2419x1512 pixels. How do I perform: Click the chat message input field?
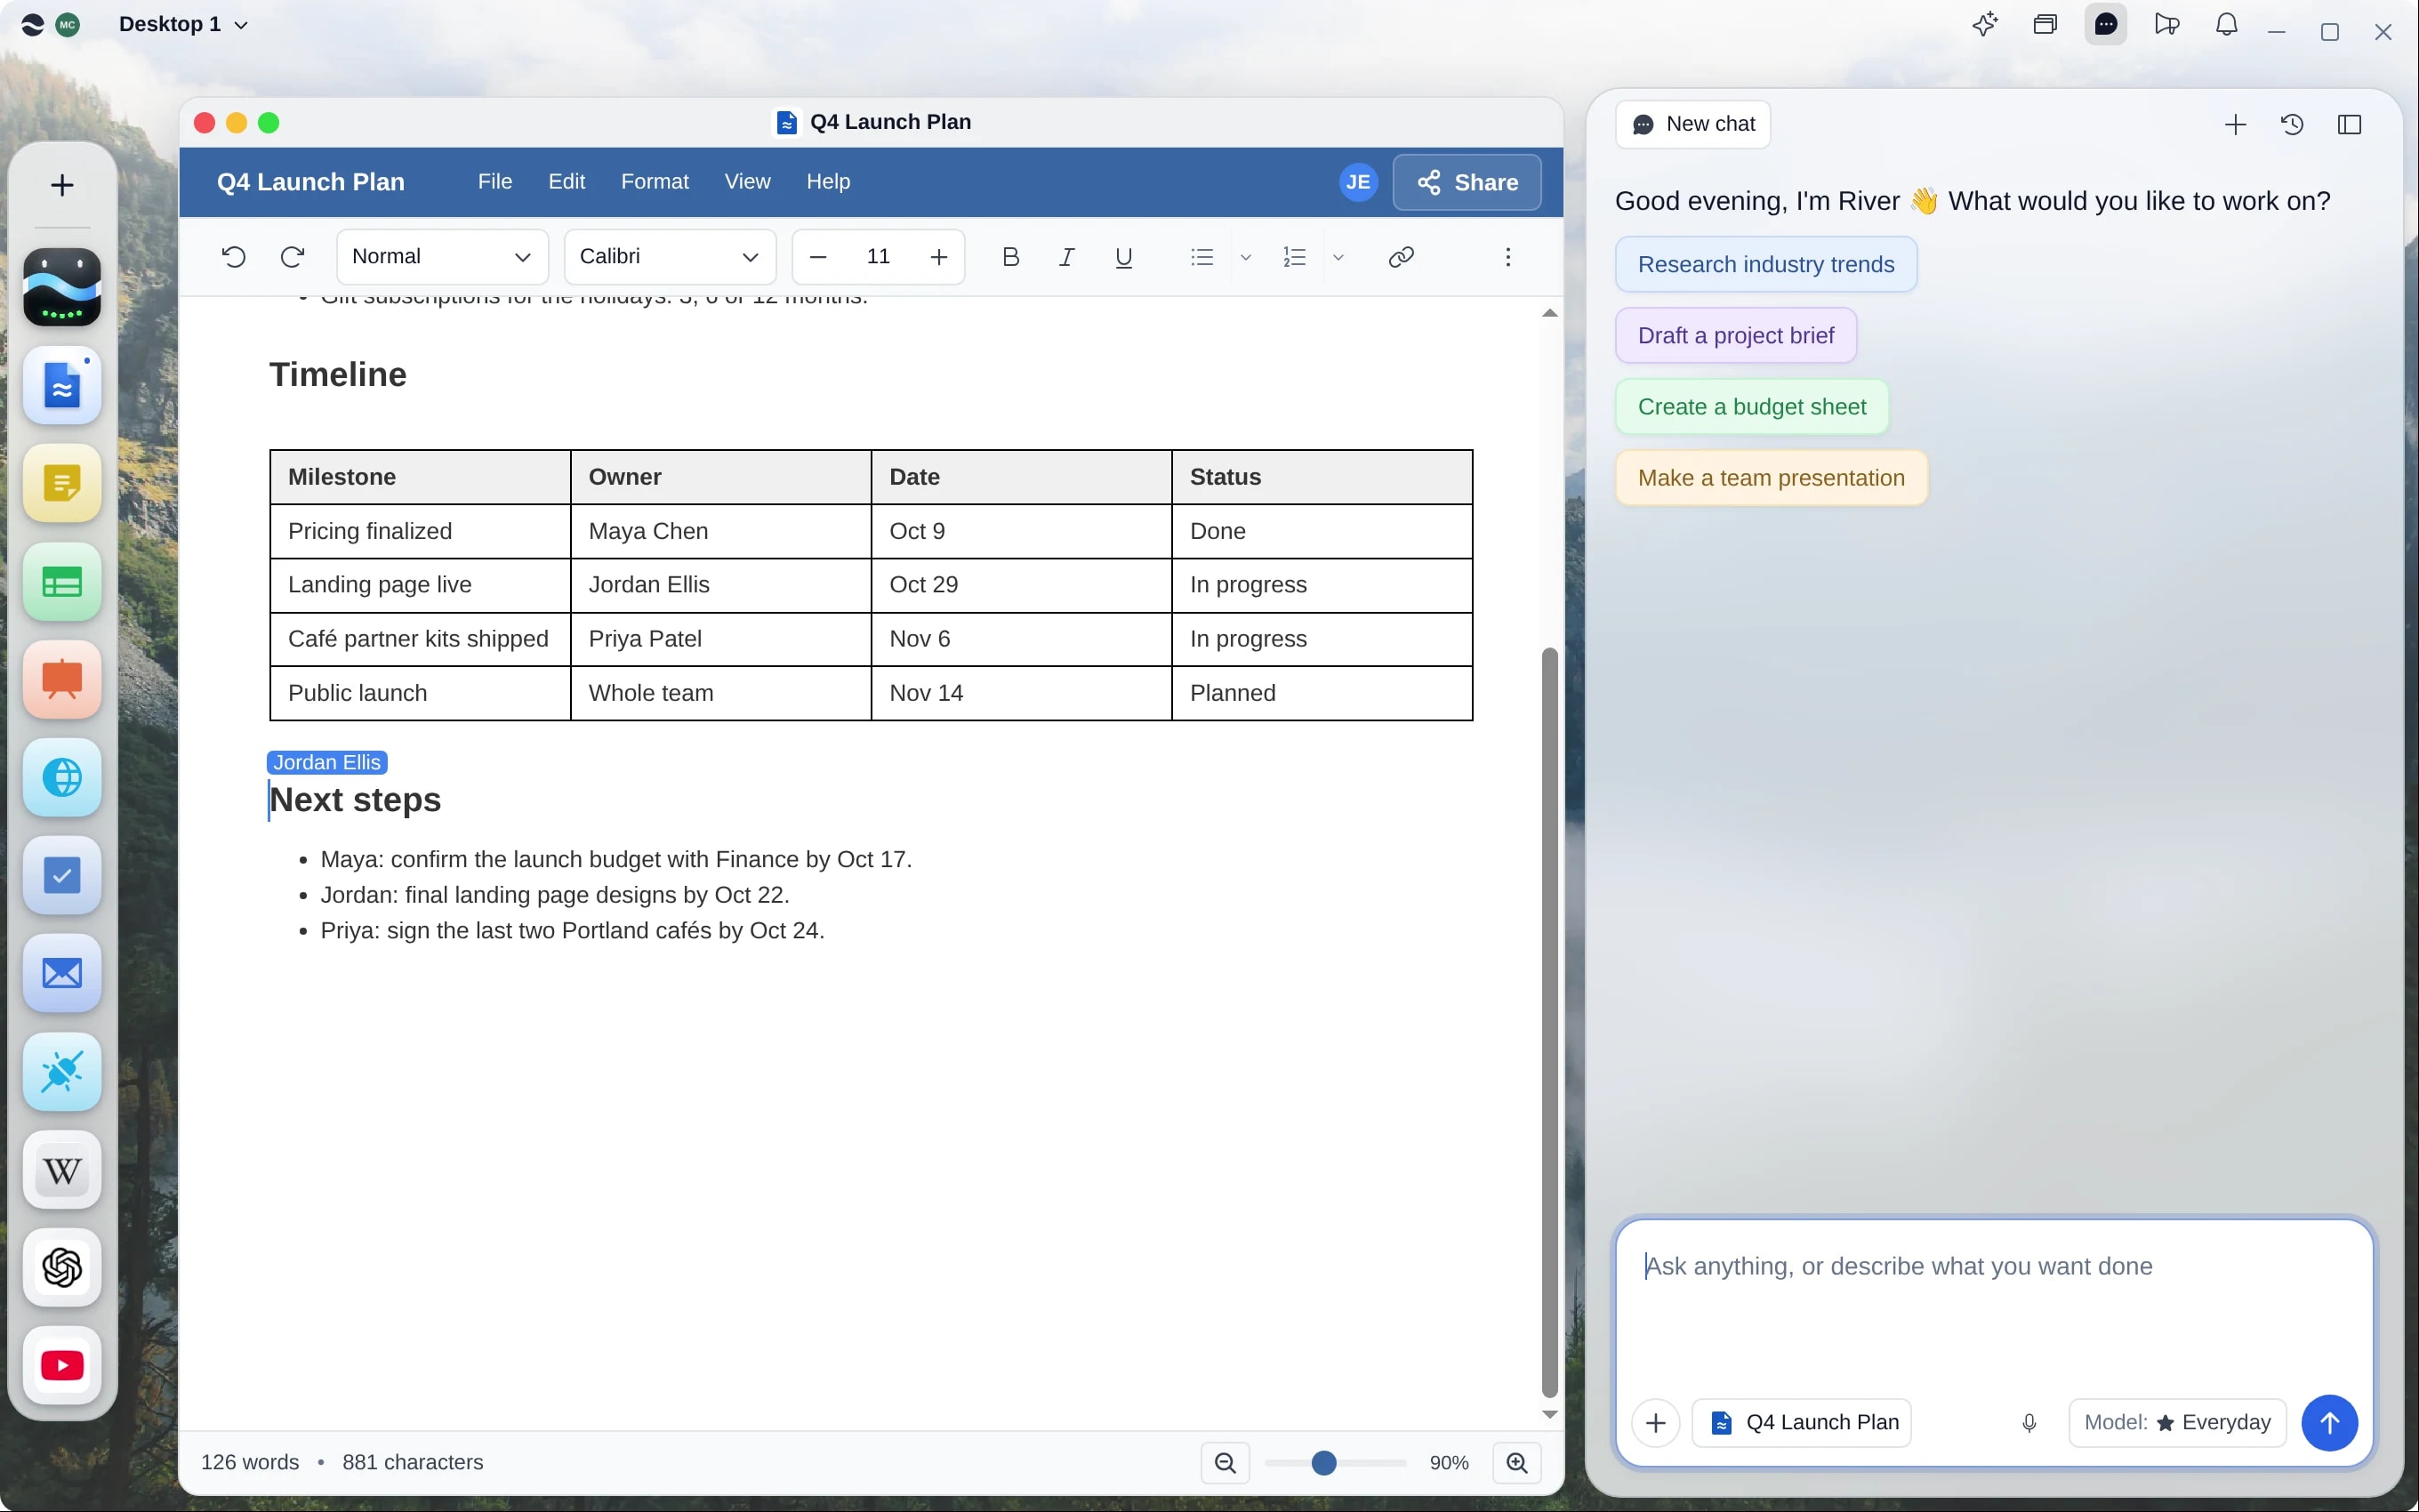pyautogui.click(x=1993, y=1300)
